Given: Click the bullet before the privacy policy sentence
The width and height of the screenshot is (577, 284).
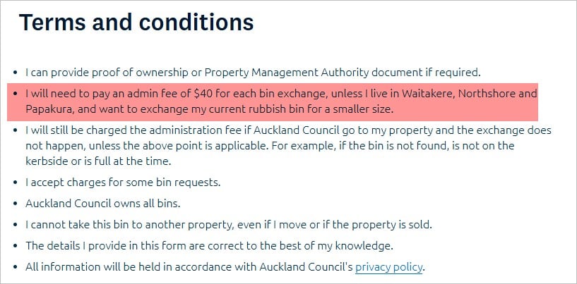Looking at the screenshot, I should [x=15, y=267].
